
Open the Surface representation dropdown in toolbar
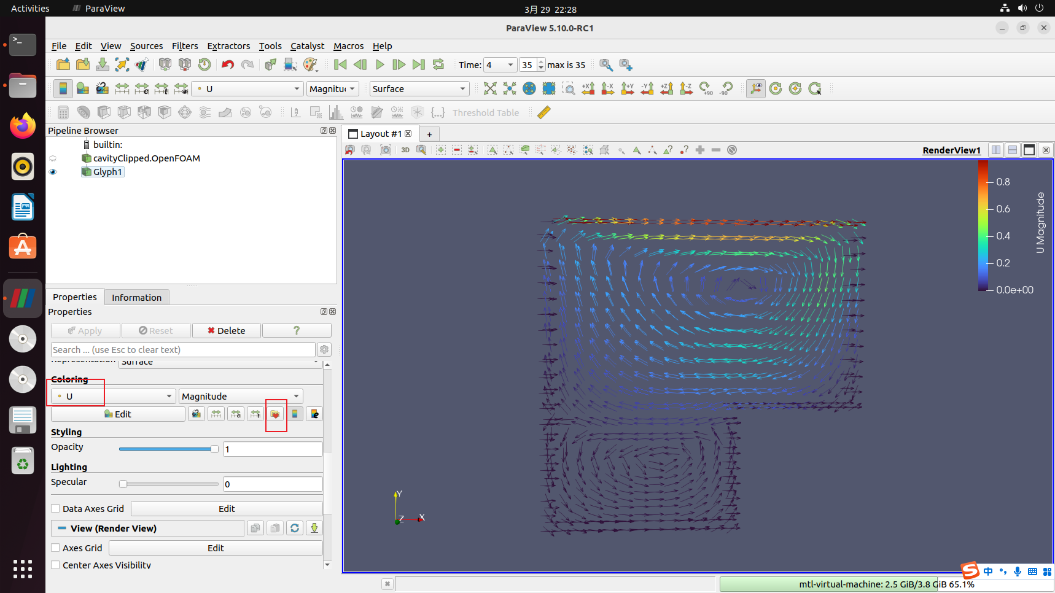pyautogui.click(x=419, y=88)
